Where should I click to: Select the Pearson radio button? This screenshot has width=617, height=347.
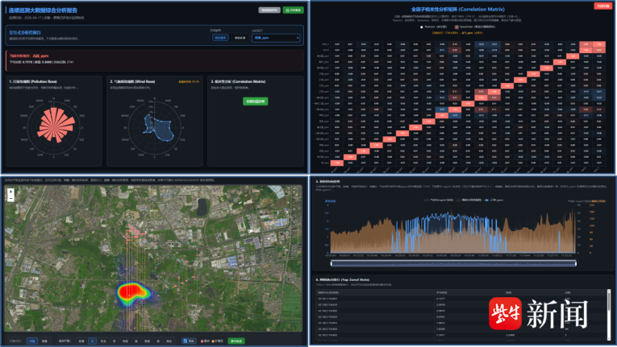(x=422, y=27)
